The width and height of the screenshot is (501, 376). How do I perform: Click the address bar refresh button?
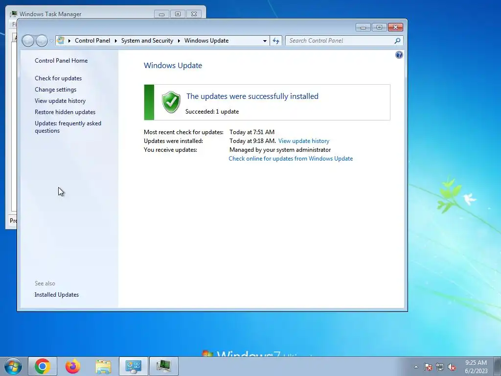pyautogui.click(x=276, y=41)
